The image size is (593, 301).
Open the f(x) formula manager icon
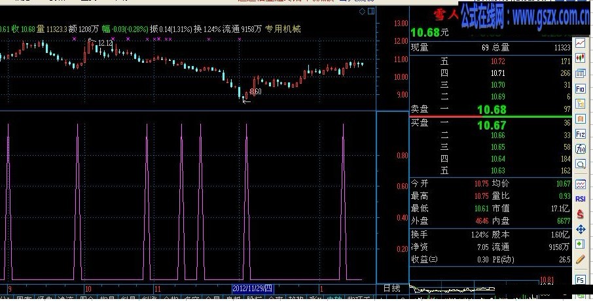(580, 149)
